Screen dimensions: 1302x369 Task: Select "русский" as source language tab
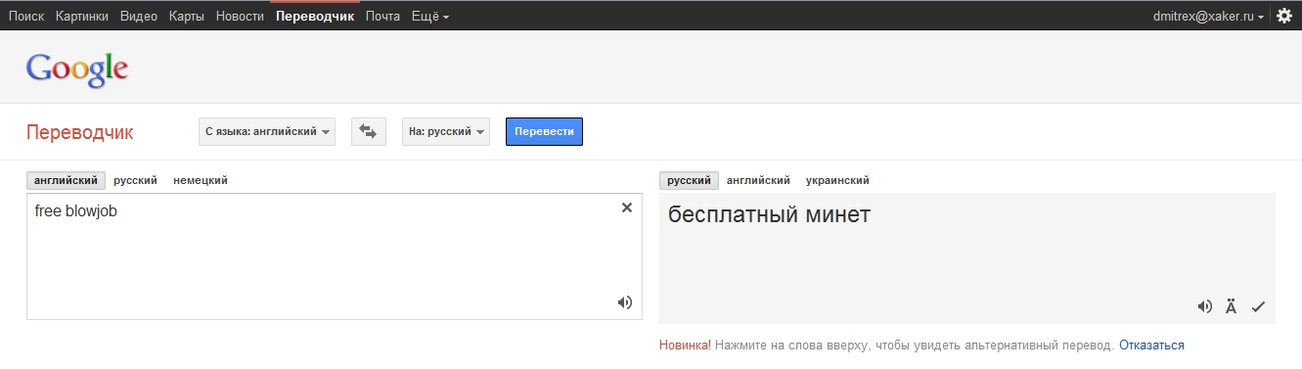[x=136, y=180]
